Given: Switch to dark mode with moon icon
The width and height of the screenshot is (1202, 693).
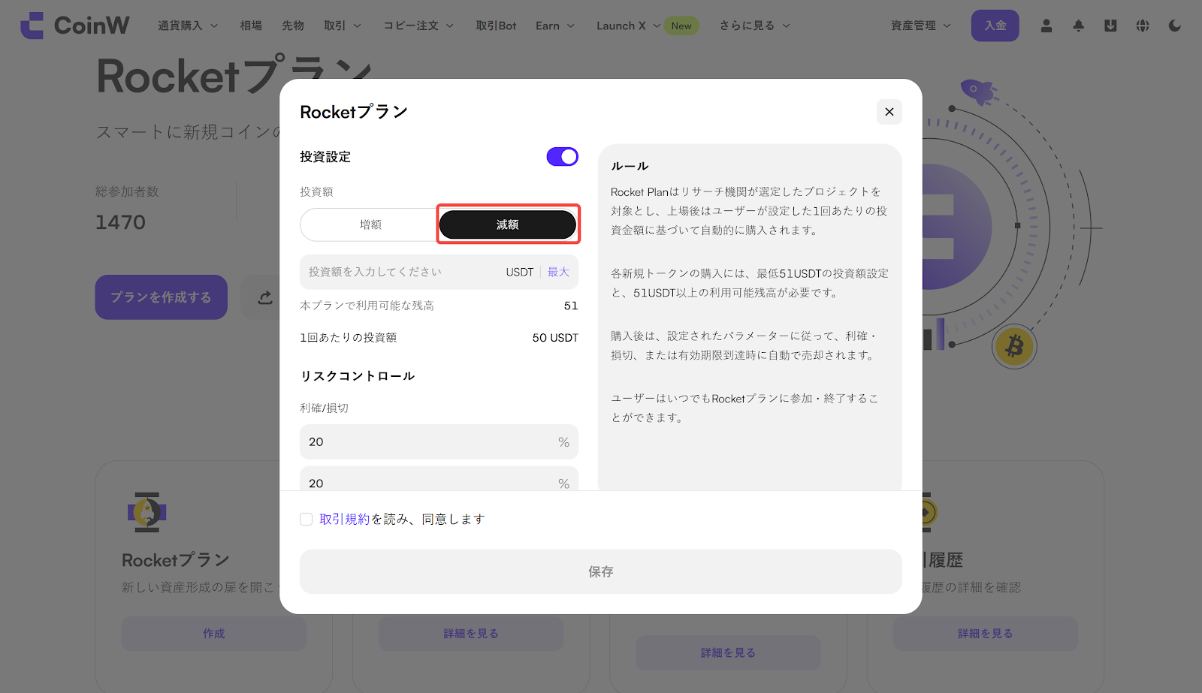Looking at the screenshot, I should pos(1175,26).
